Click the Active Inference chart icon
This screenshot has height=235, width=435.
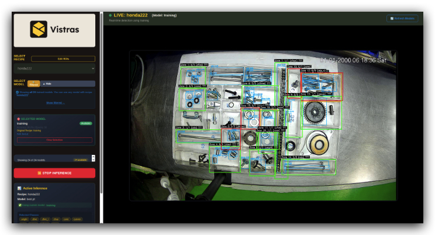(19, 188)
